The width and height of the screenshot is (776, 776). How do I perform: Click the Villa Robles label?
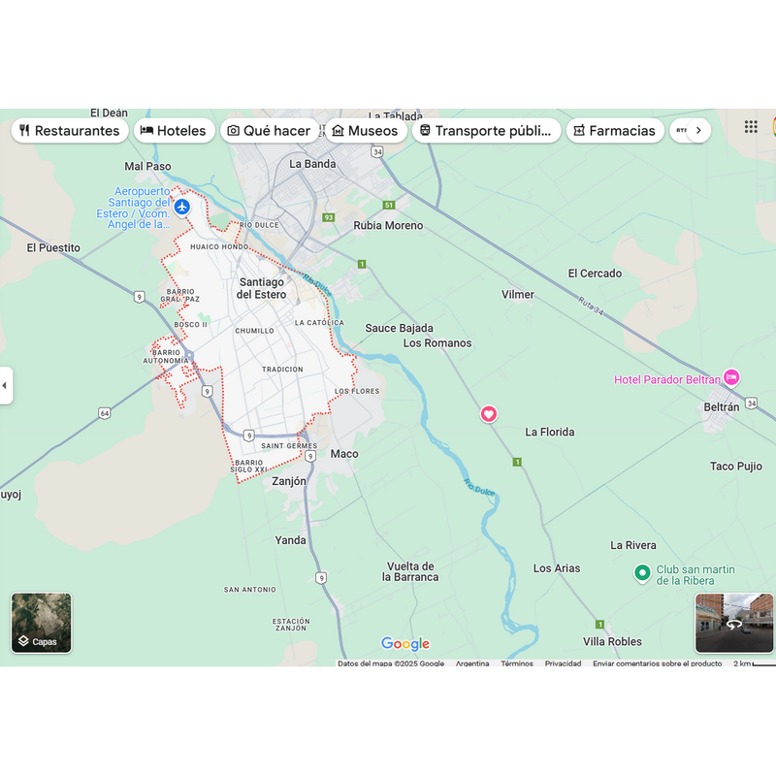coord(612,641)
